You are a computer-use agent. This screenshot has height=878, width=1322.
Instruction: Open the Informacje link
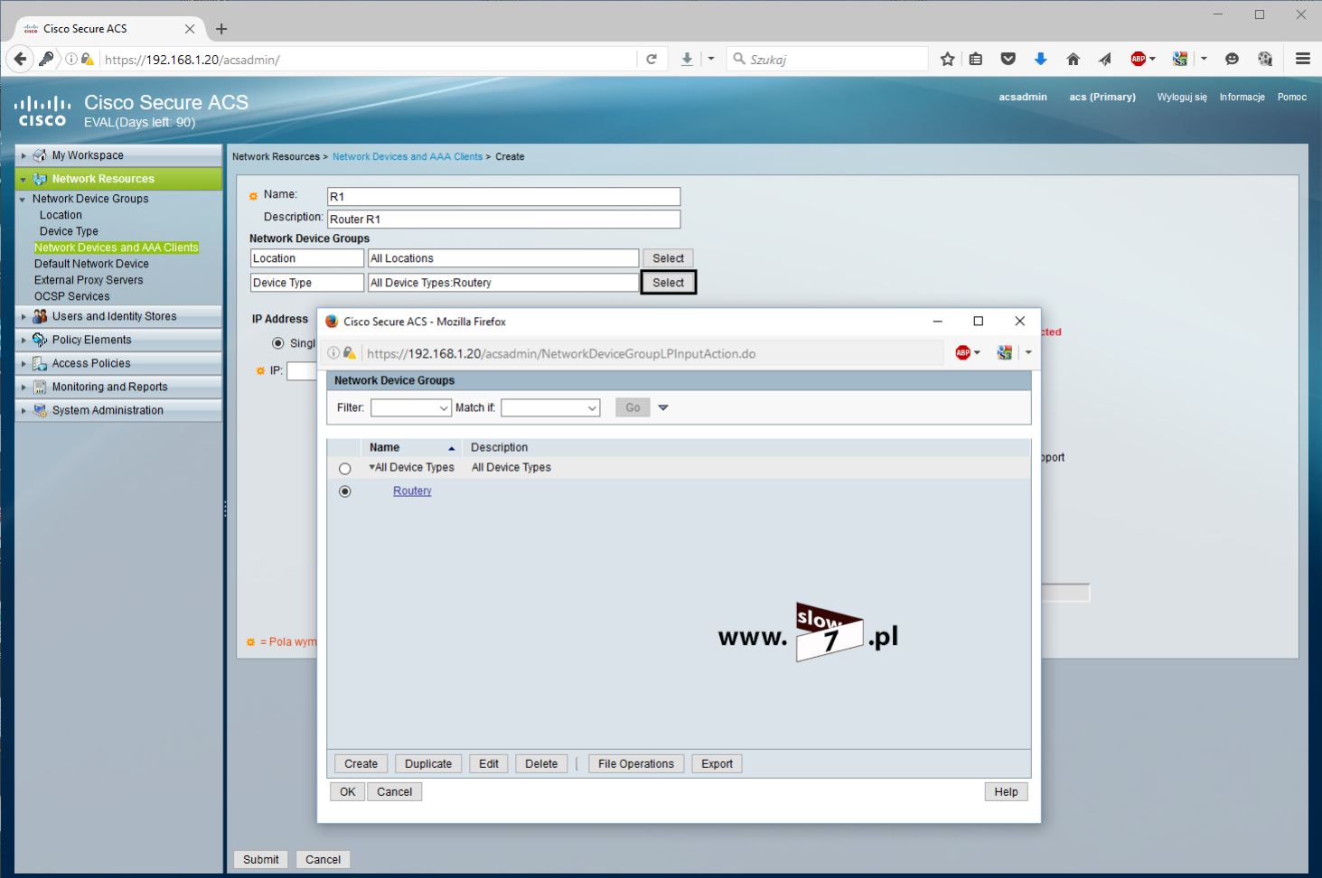click(1242, 97)
